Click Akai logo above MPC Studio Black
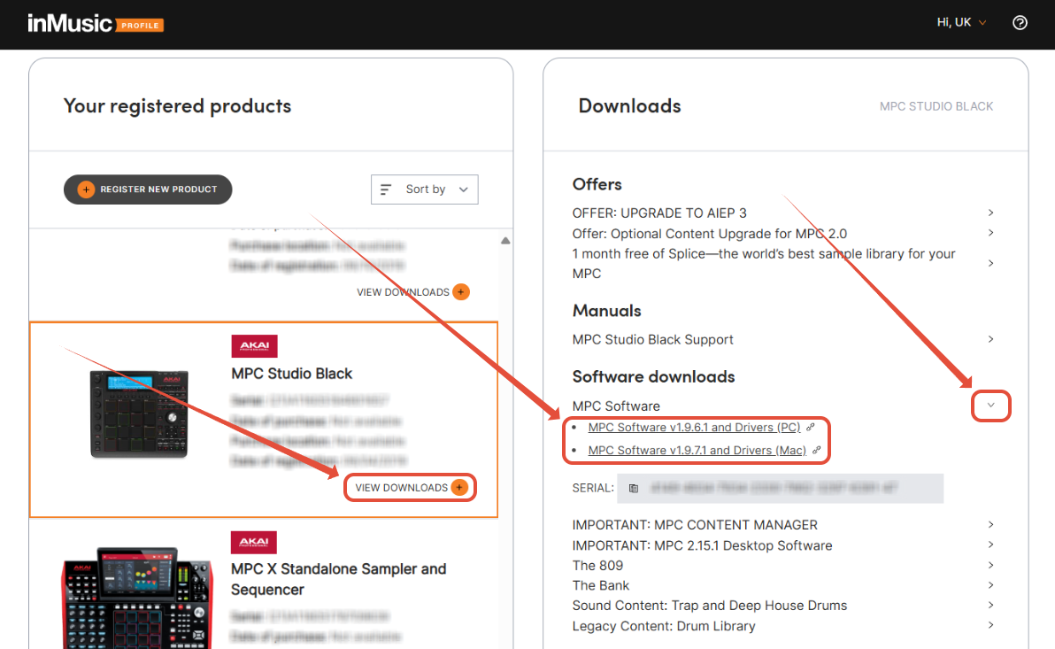The width and height of the screenshot is (1055, 649). [x=254, y=346]
